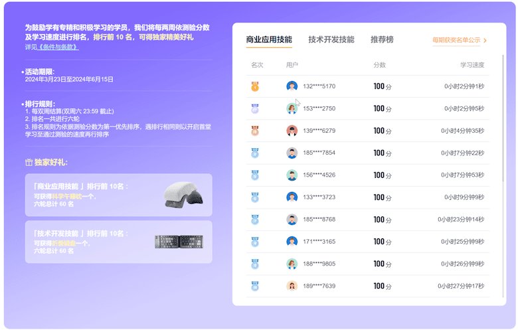Click the 学习速度 column header
The height and width of the screenshot is (332, 518).
coord(472,65)
